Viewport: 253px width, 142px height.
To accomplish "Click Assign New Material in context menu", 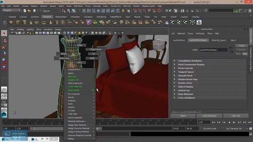I will point(78,125).
